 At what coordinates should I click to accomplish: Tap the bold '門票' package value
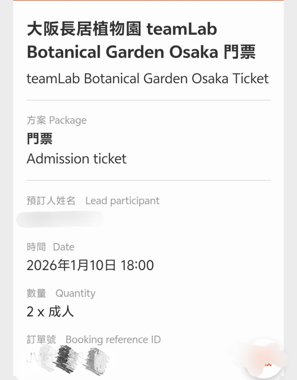[40, 139]
